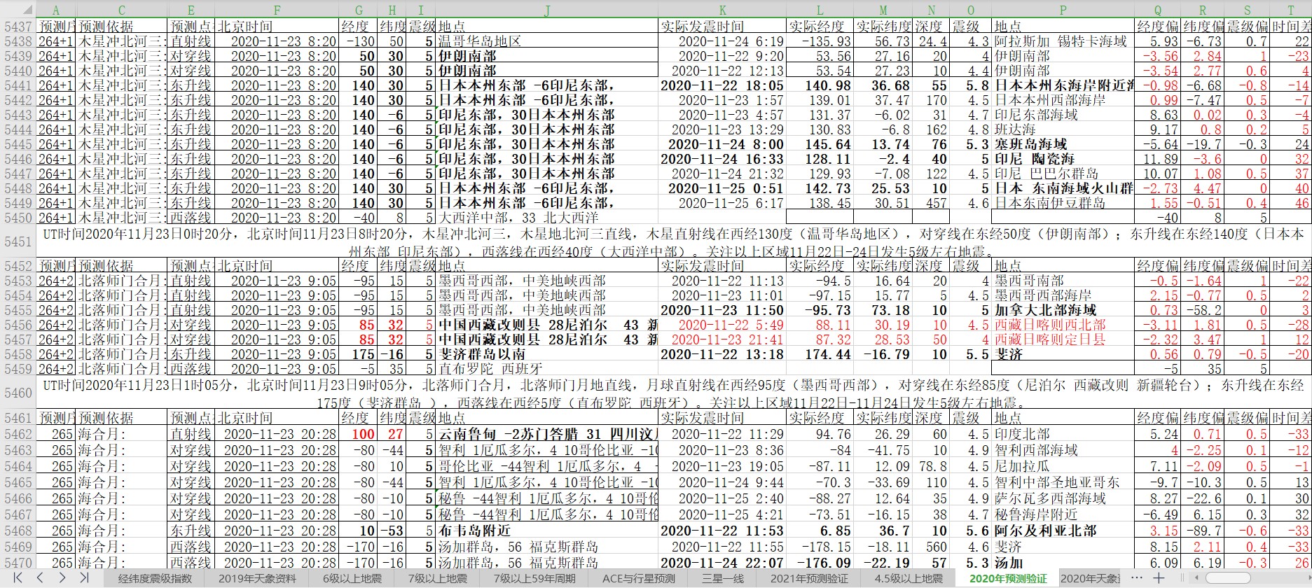Click the 北京时间 cell in row 5437
The image size is (1312, 588).
click(277, 27)
